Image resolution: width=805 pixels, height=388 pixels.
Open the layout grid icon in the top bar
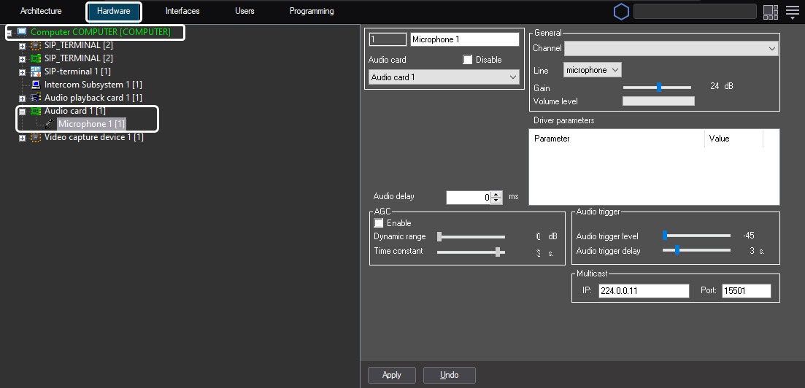770,12
